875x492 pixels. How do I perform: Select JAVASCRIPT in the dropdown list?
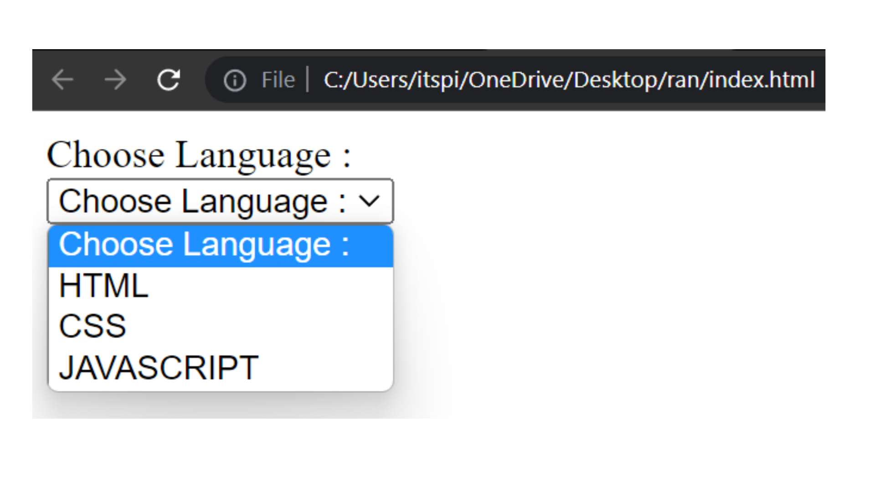[221, 368]
